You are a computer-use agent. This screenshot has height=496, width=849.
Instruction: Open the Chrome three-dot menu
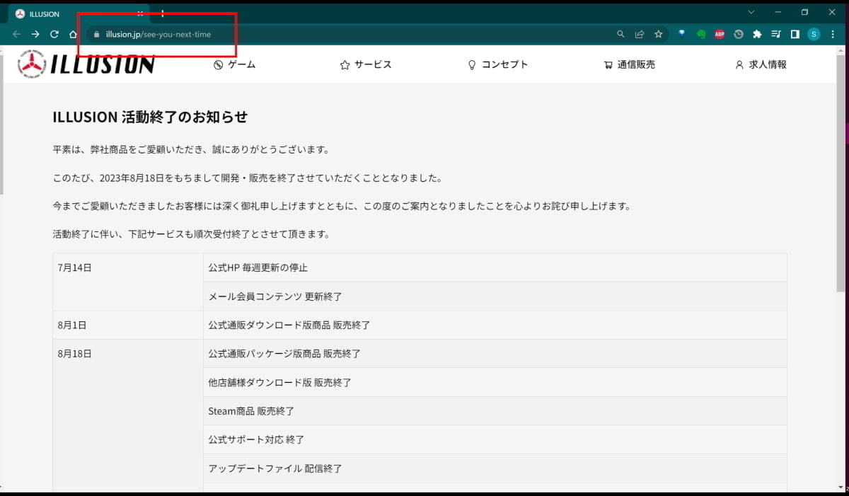[833, 34]
